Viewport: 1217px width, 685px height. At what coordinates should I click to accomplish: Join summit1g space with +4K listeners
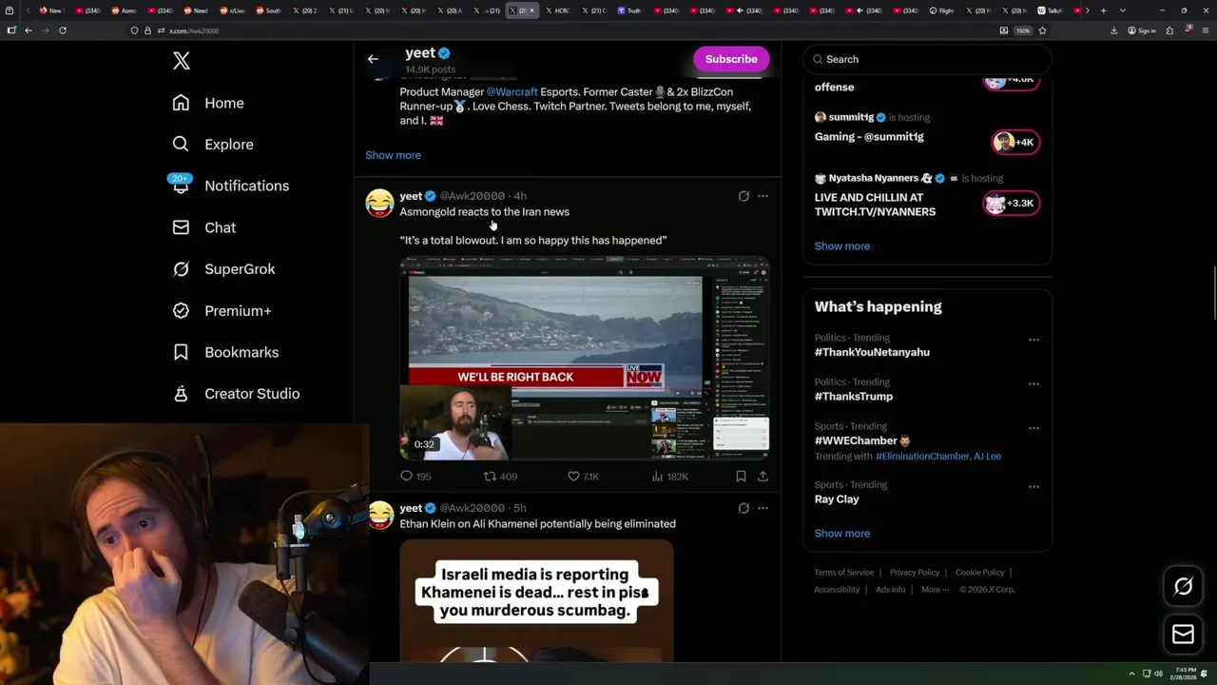point(1014,143)
